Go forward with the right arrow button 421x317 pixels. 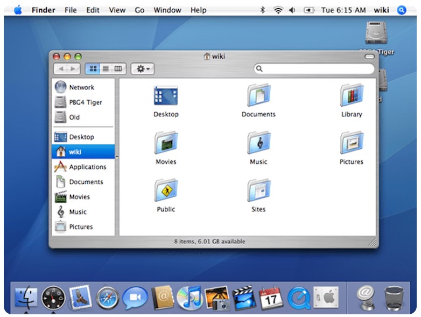click(x=73, y=69)
